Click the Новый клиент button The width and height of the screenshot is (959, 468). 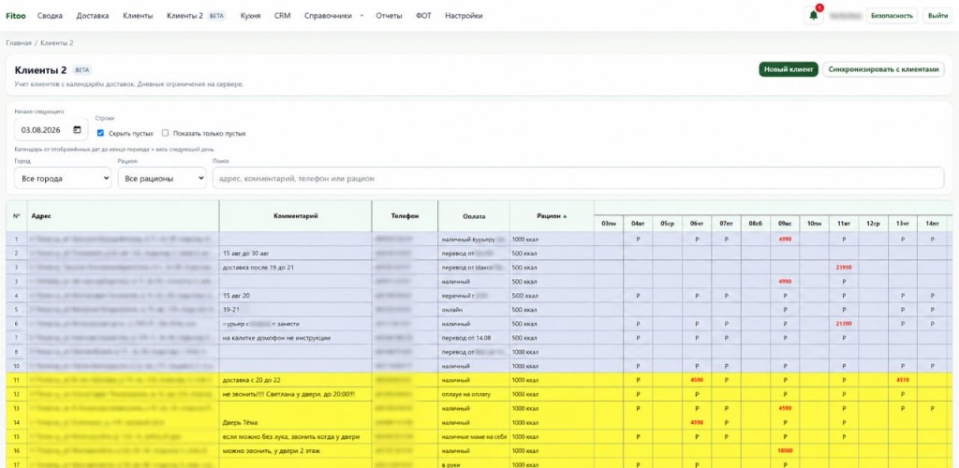[x=789, y=69]
